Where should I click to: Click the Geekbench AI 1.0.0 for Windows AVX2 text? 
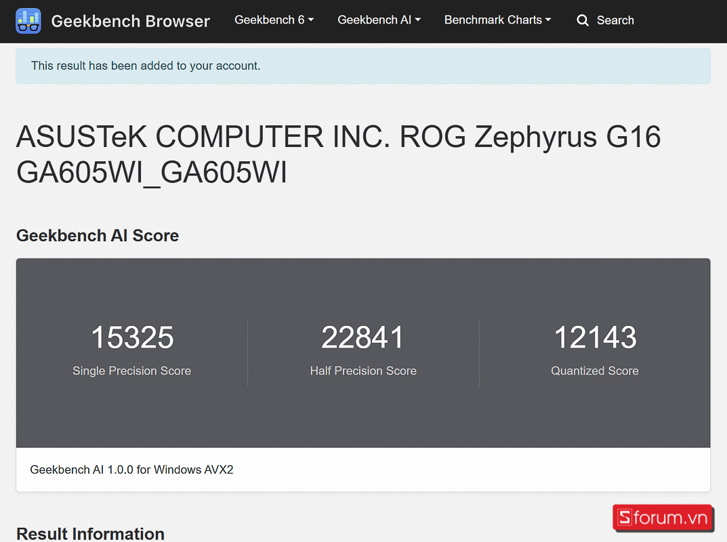[x=131, y=470]
